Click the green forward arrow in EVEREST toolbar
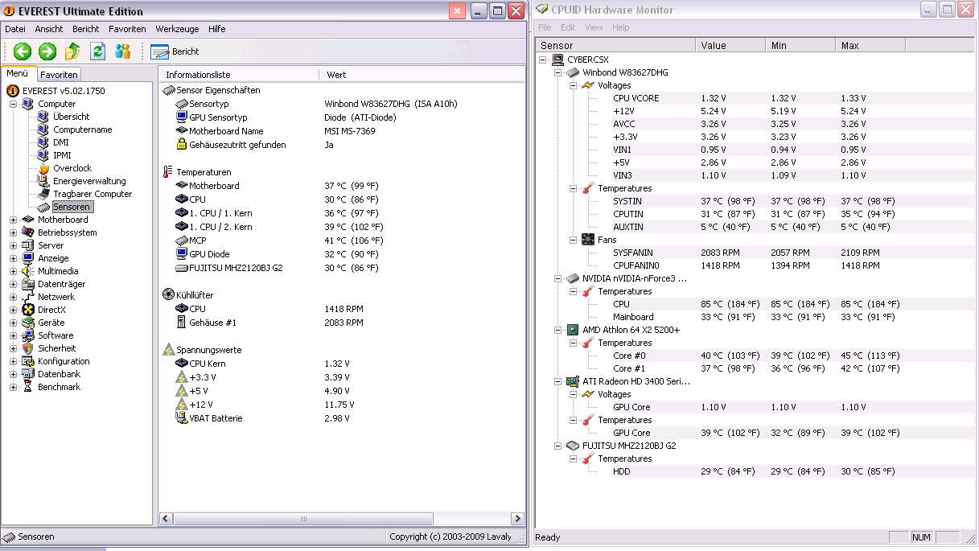979x551 pixels. pyautogui.click(x=47, y=51)
